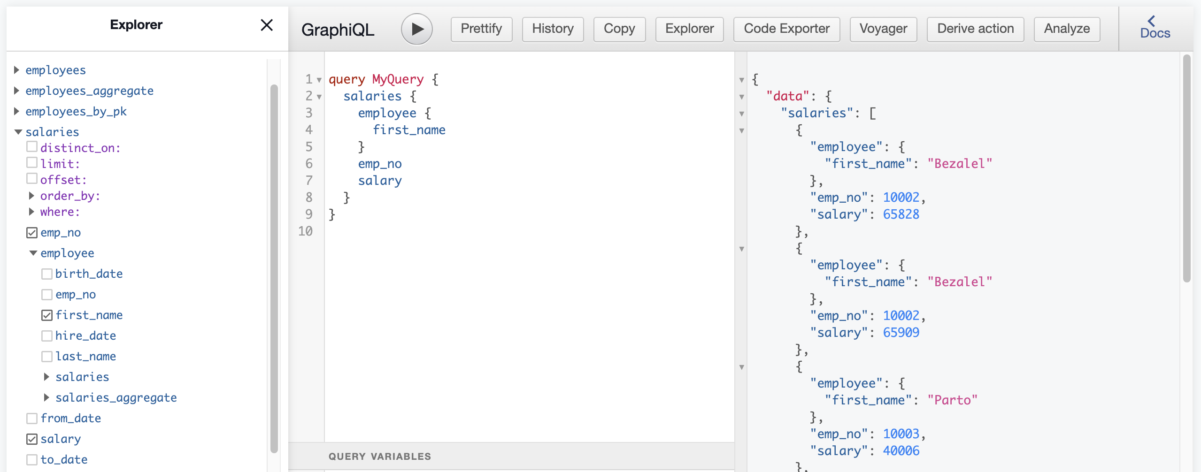Expand the employees root field

pos(17,70)
